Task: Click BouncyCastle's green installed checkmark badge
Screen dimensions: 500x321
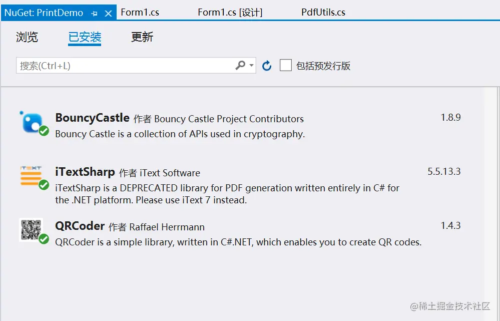Action: coord(44,131)
